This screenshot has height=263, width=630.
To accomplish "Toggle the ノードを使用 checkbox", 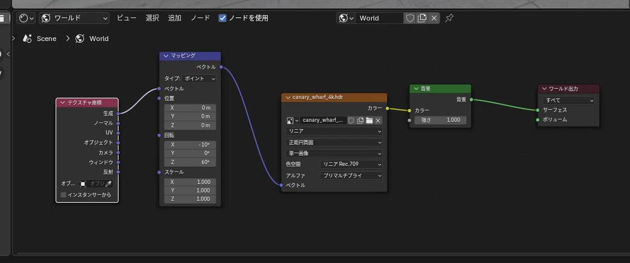I will [x=222, y=18].
